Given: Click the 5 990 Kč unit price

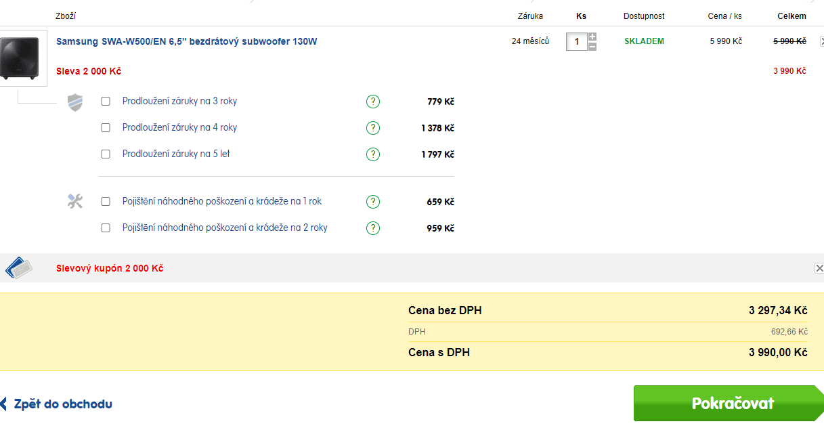Looking at the screenshot, I should 726,41.
